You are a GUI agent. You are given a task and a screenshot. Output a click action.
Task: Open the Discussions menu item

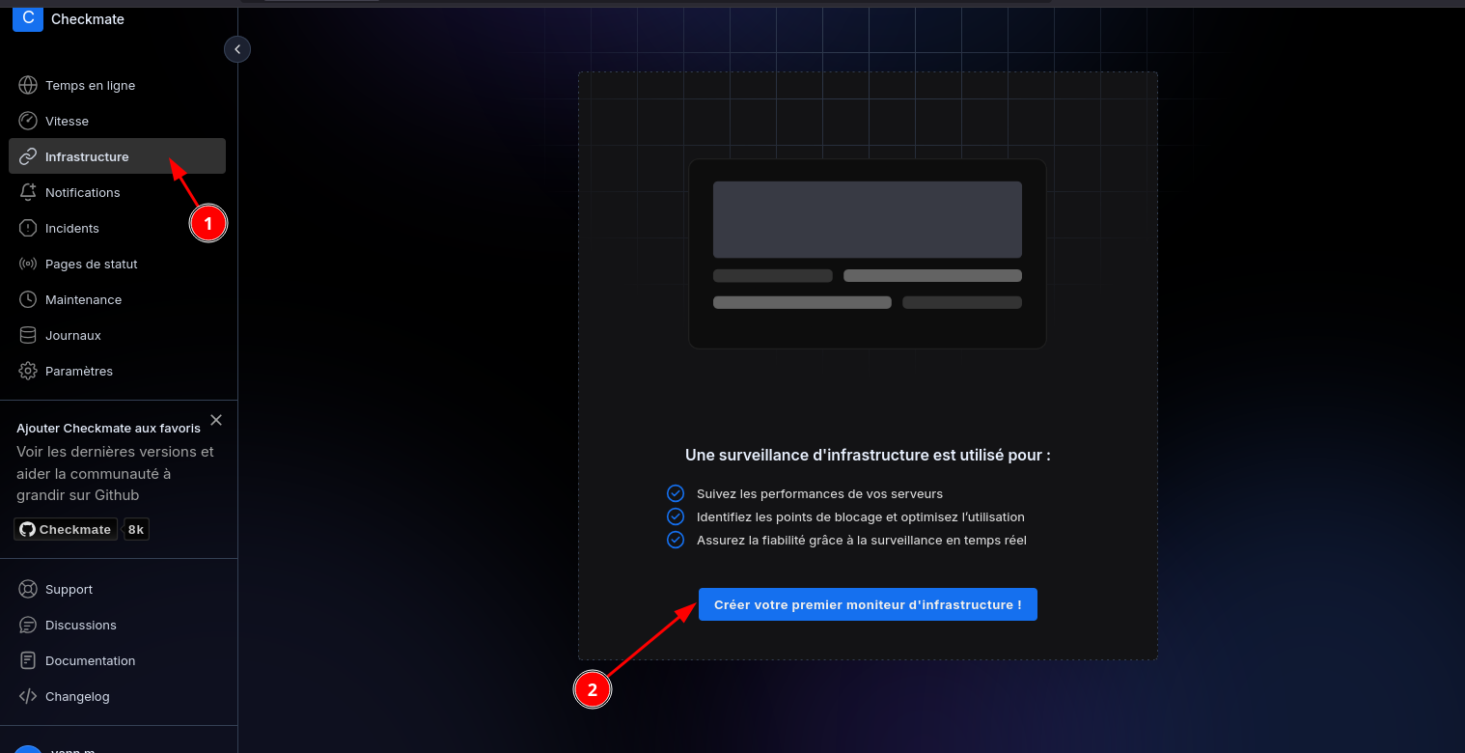click(x=80, y=625)
